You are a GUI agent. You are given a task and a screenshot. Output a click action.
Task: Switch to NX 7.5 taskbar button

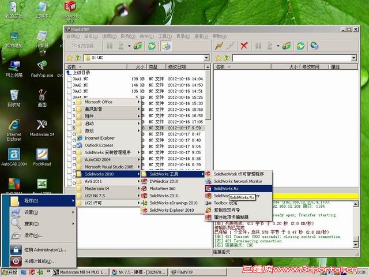pyautogui.click(x=139, y=272)
